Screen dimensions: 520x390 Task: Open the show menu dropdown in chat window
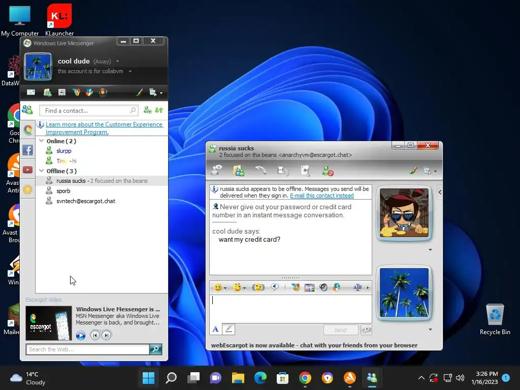click(x=430, y=171)
